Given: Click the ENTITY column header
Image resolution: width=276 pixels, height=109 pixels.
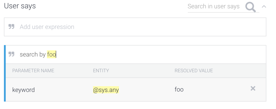Looking at the screenshot, I should tap(101, 71).
